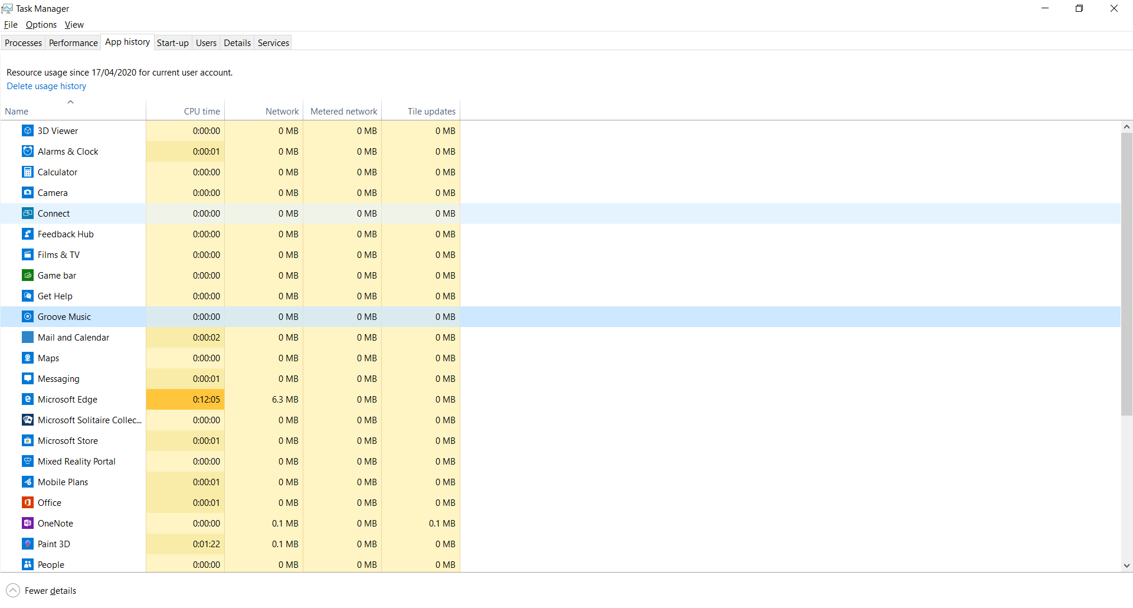Image resolution: width=1133 pixels, height=608 pixels.
Task: Collapse view with Fewer details arrow
Action: [x=13, y=590]
